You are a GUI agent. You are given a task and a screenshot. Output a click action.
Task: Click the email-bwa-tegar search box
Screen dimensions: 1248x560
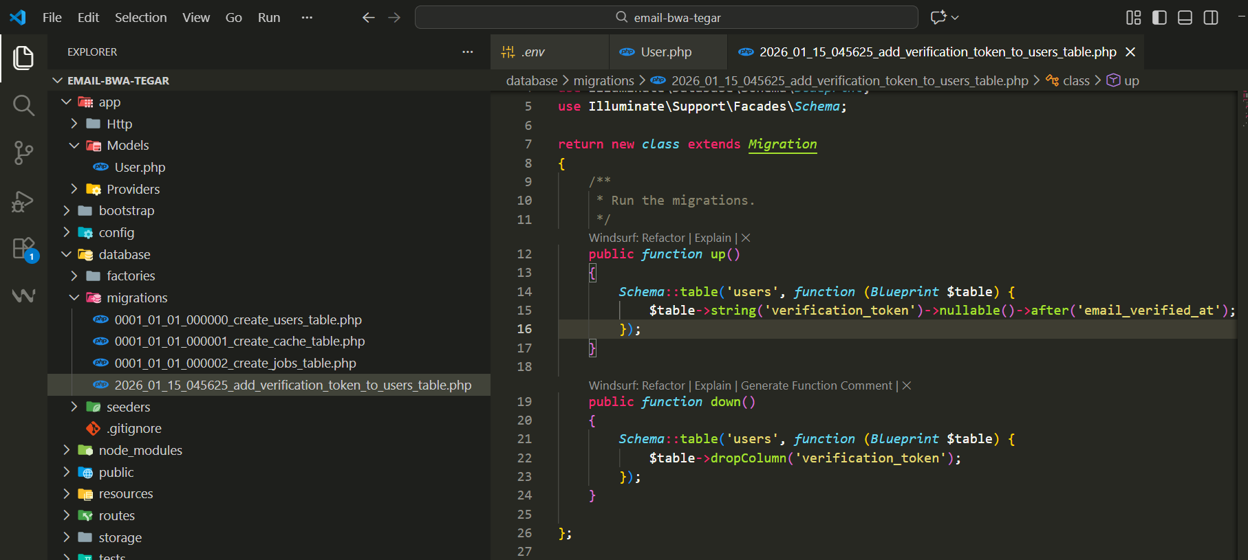point(666,18)
